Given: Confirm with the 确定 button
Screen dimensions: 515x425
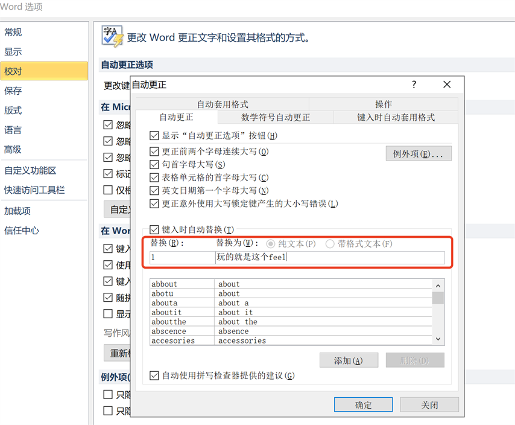Looking at the screenshot, I should click(363, 405).
